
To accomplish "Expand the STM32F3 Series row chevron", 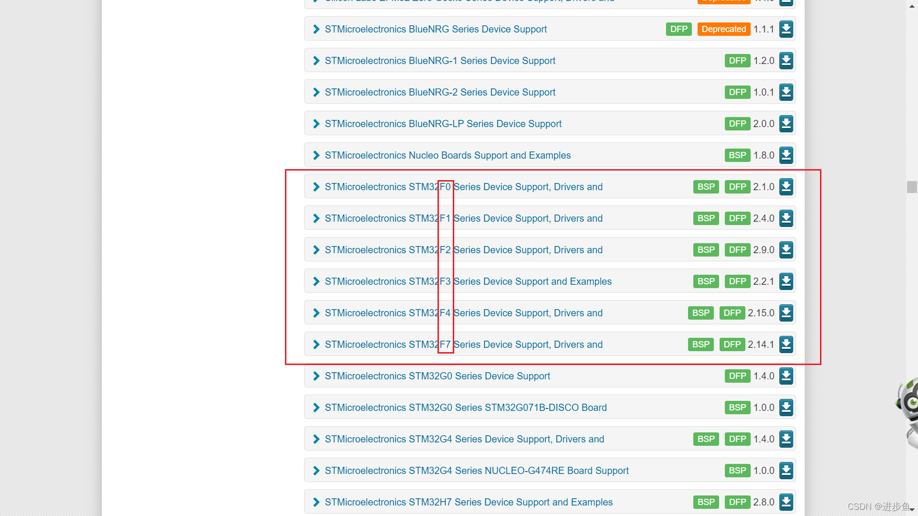I will [x=316, y=281].
